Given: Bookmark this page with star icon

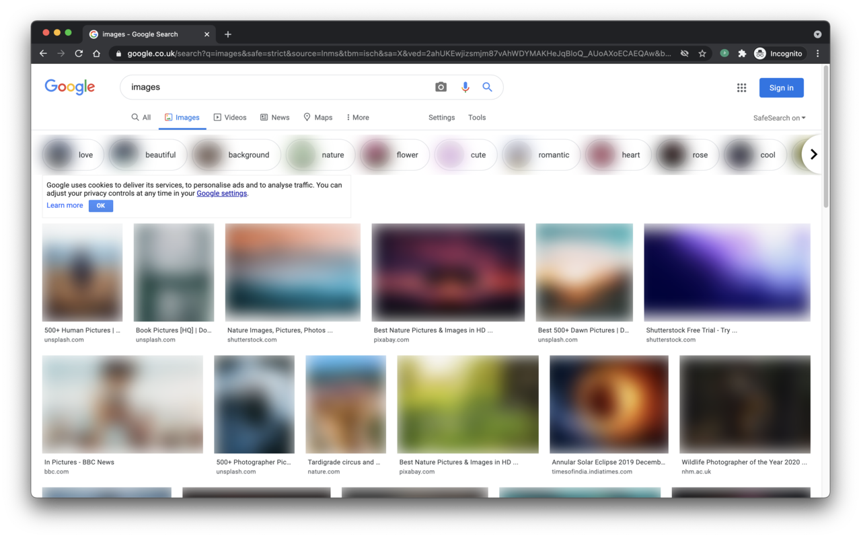Looking at the screenshot, I should click(x=702, y=53).
